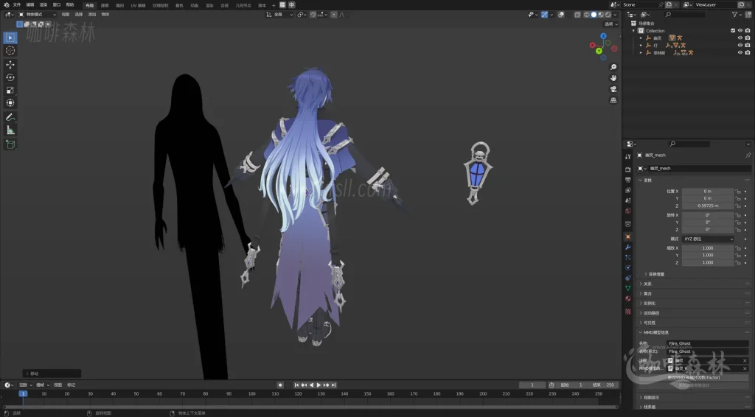Switch to solid viewport shading

(594, 15)
